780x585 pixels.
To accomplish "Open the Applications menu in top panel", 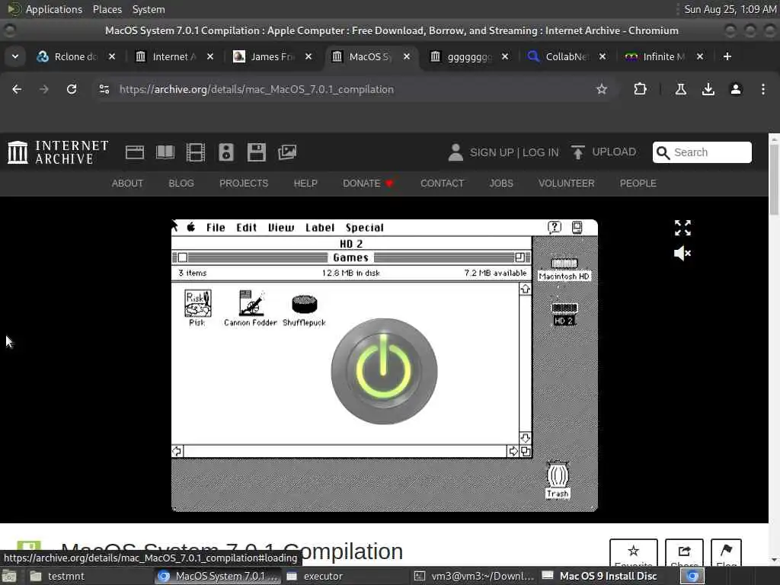I will 54,9.
